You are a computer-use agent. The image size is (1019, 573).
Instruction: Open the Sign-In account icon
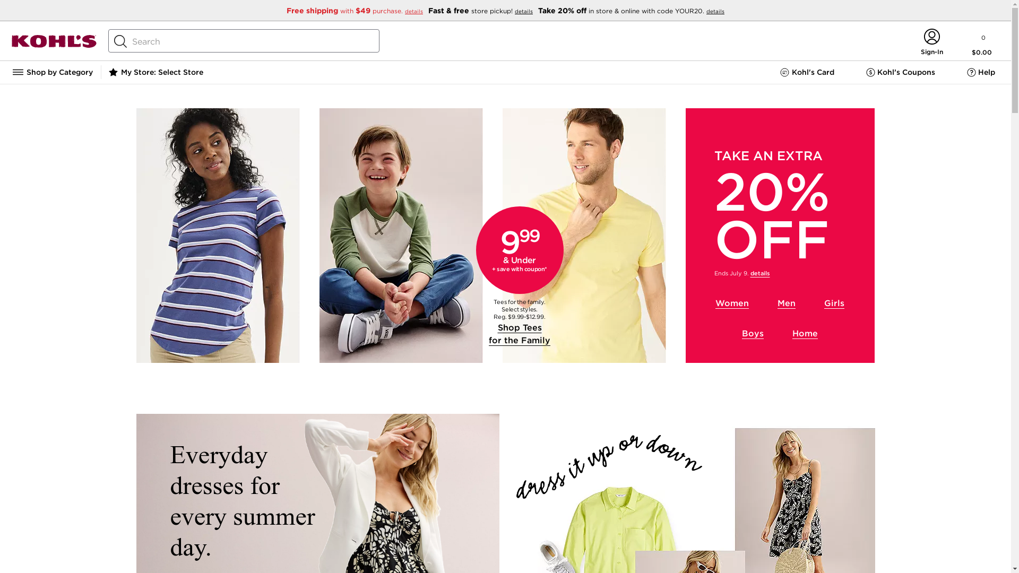click(931, 42)
